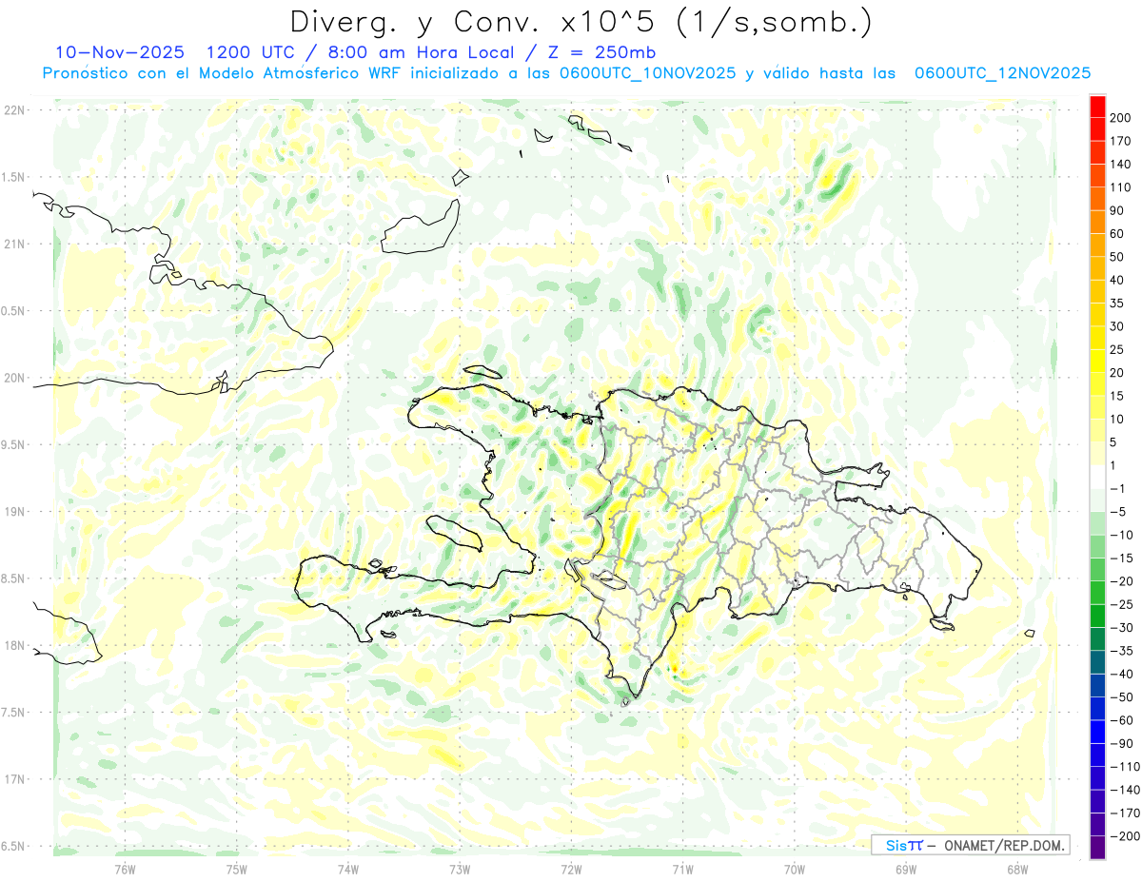This screenshot has width=1142, height=882.
Task: Click the dark purple swatch below -200
Action: (x=1097, y=848)
